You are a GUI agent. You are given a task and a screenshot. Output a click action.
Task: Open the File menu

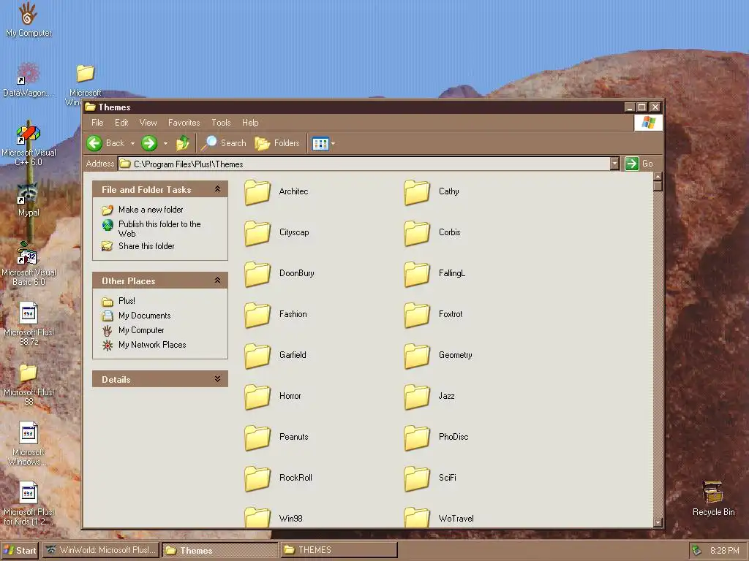tap(97, 123)
